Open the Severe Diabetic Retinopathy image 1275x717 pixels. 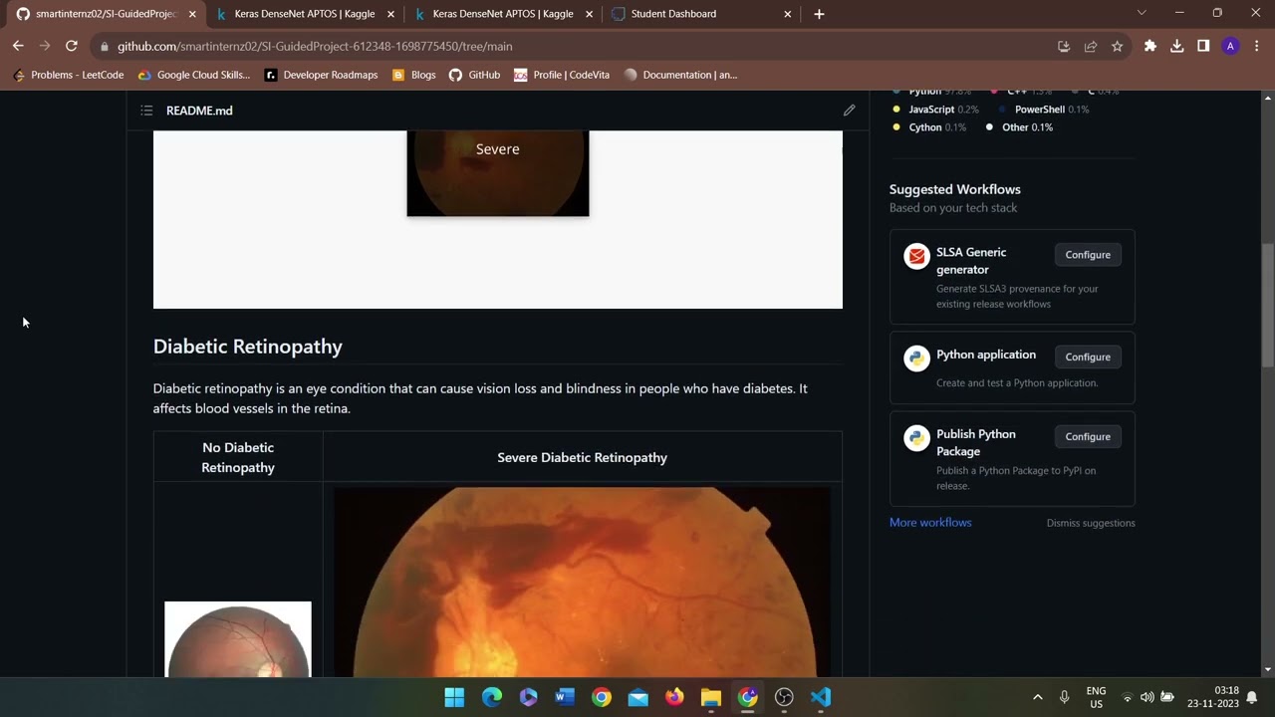(582, 583)
